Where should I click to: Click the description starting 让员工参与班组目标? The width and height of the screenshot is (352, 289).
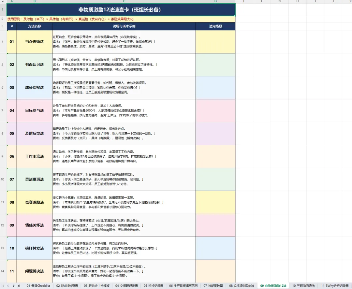point(124,110)
